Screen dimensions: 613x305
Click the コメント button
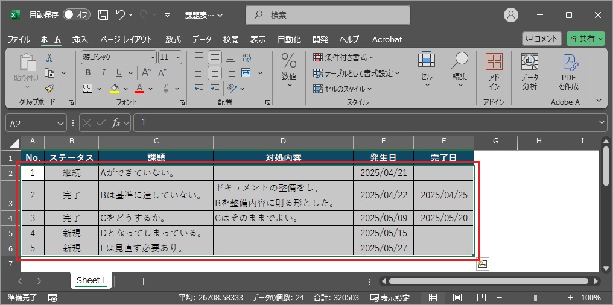pos(542,39)
